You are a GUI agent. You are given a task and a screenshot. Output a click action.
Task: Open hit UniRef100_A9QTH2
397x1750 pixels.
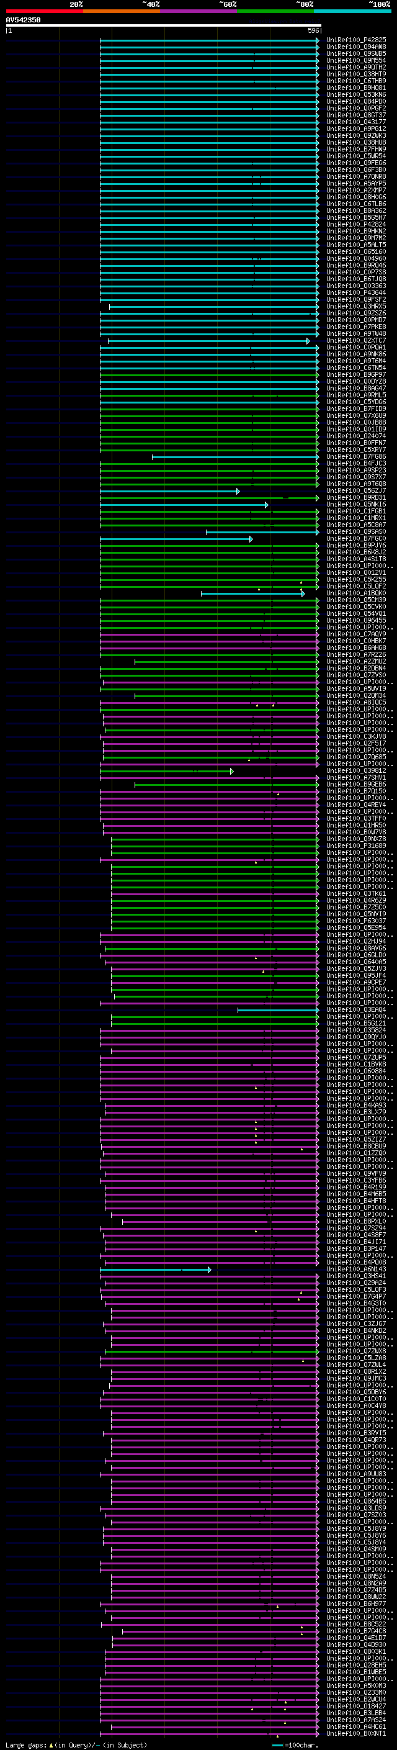point(356,67)
